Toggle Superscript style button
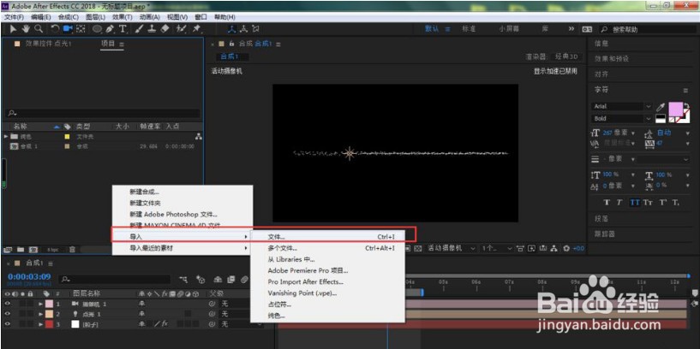This screenshot has height=349, width=700. coord(663,203)
